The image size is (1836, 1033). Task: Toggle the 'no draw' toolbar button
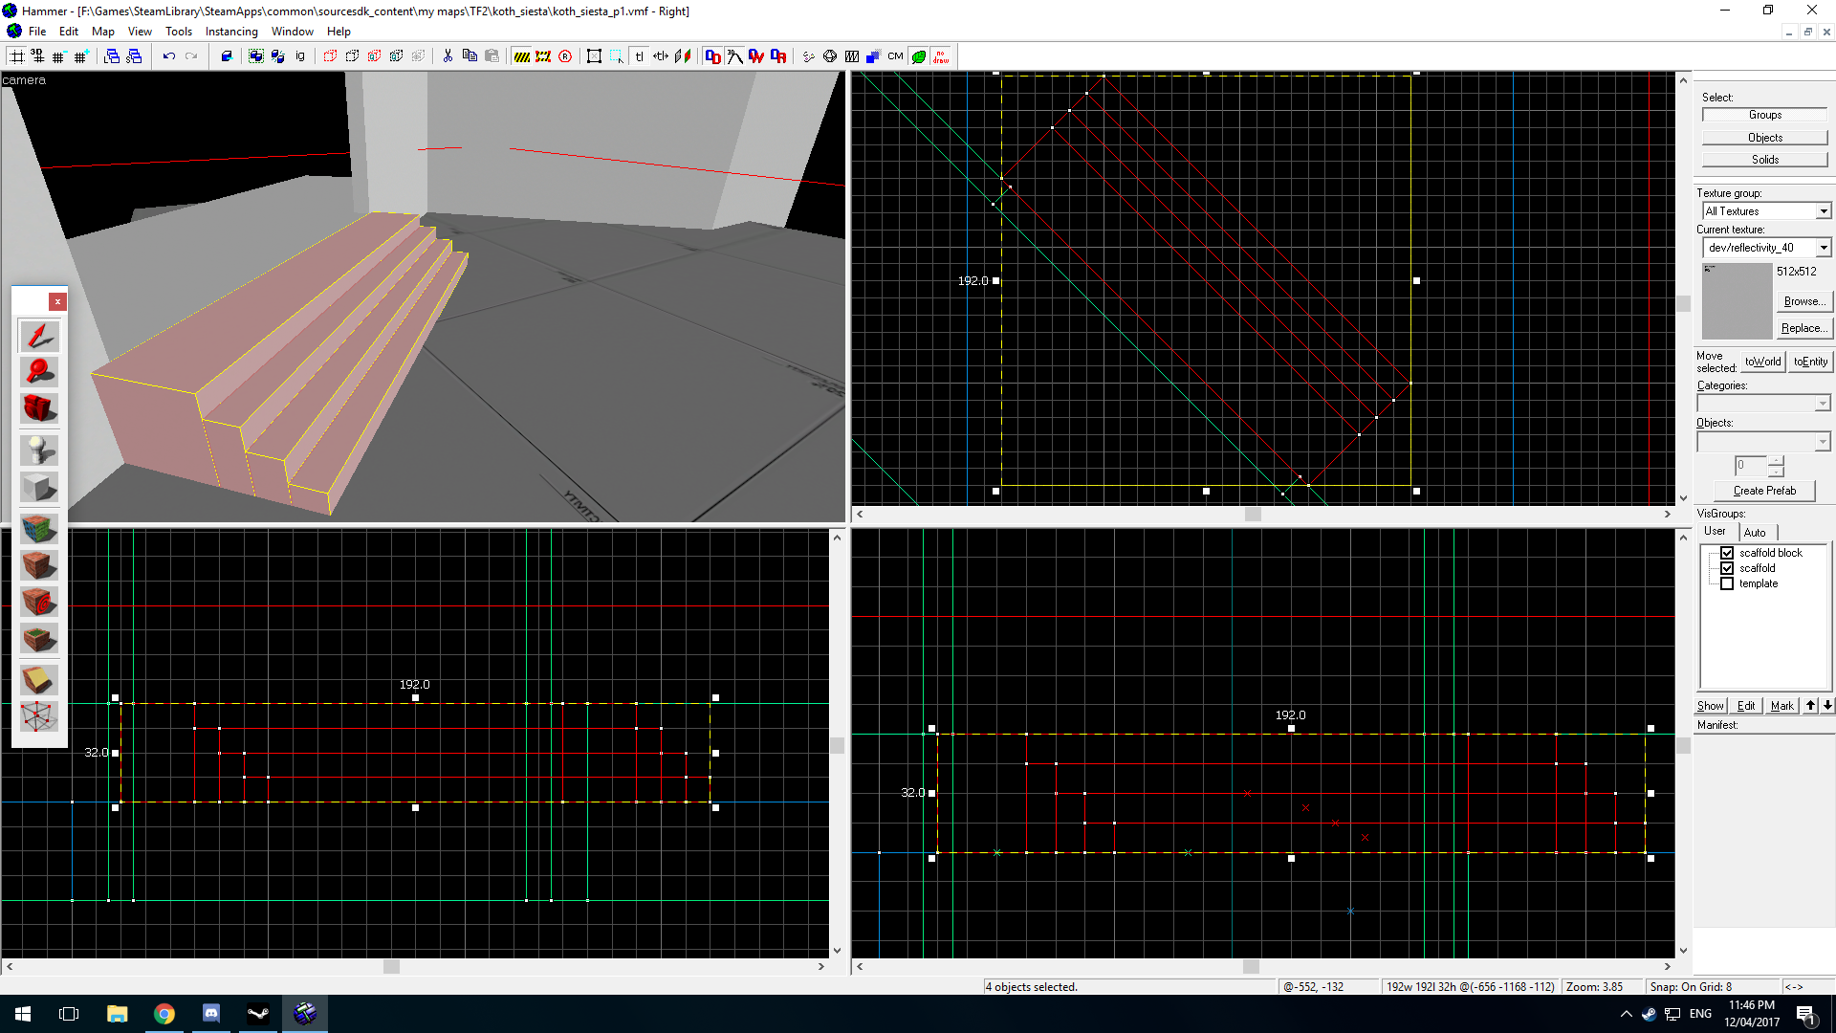[x=941, y=56]
